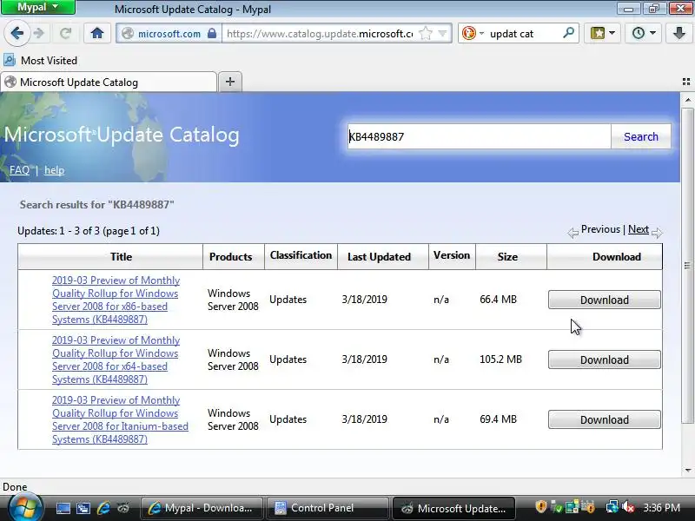Open the x64-based Systems KB4489887 update link
Screen dimensions: 695x521
pos(116,359)
